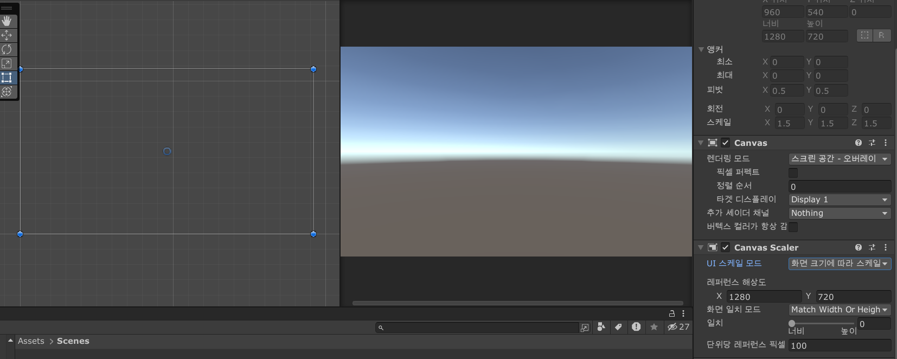This screenshot has width=897, height=359.
Task: Click the 회전 Z field
Action: point(876,110)
